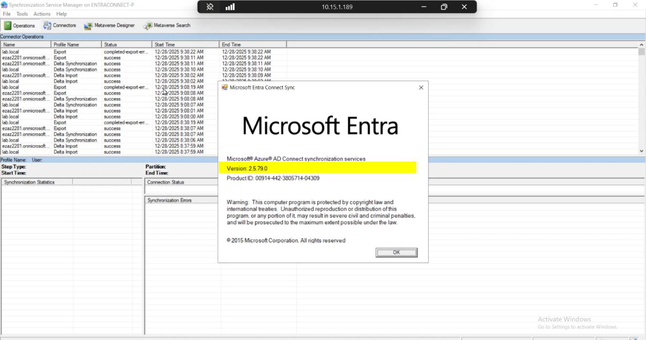Open the Help menu
This screenshot has width=646, height=340.
(x=61, y=14)
